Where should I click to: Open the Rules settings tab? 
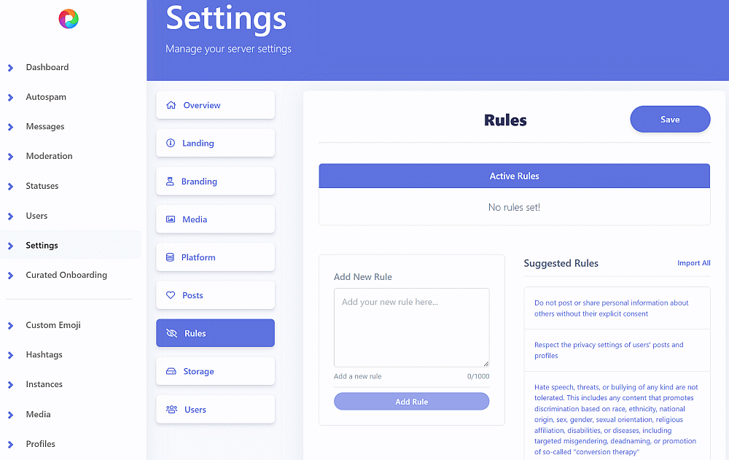pos(215,333)
